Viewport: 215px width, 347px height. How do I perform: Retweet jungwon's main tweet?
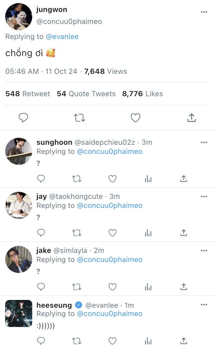click(x=79, y=118)
